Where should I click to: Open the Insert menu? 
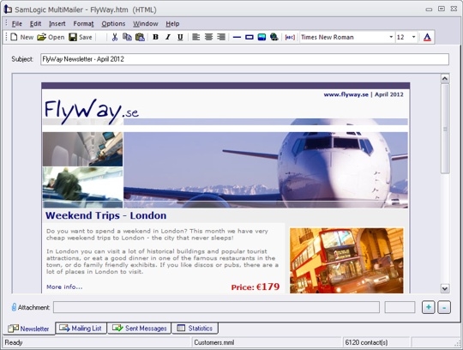57,24
